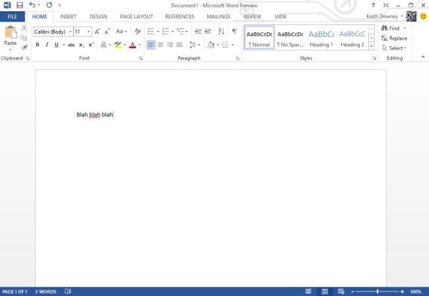
Task: Undo the last action
Action: [x=32, y=5]
